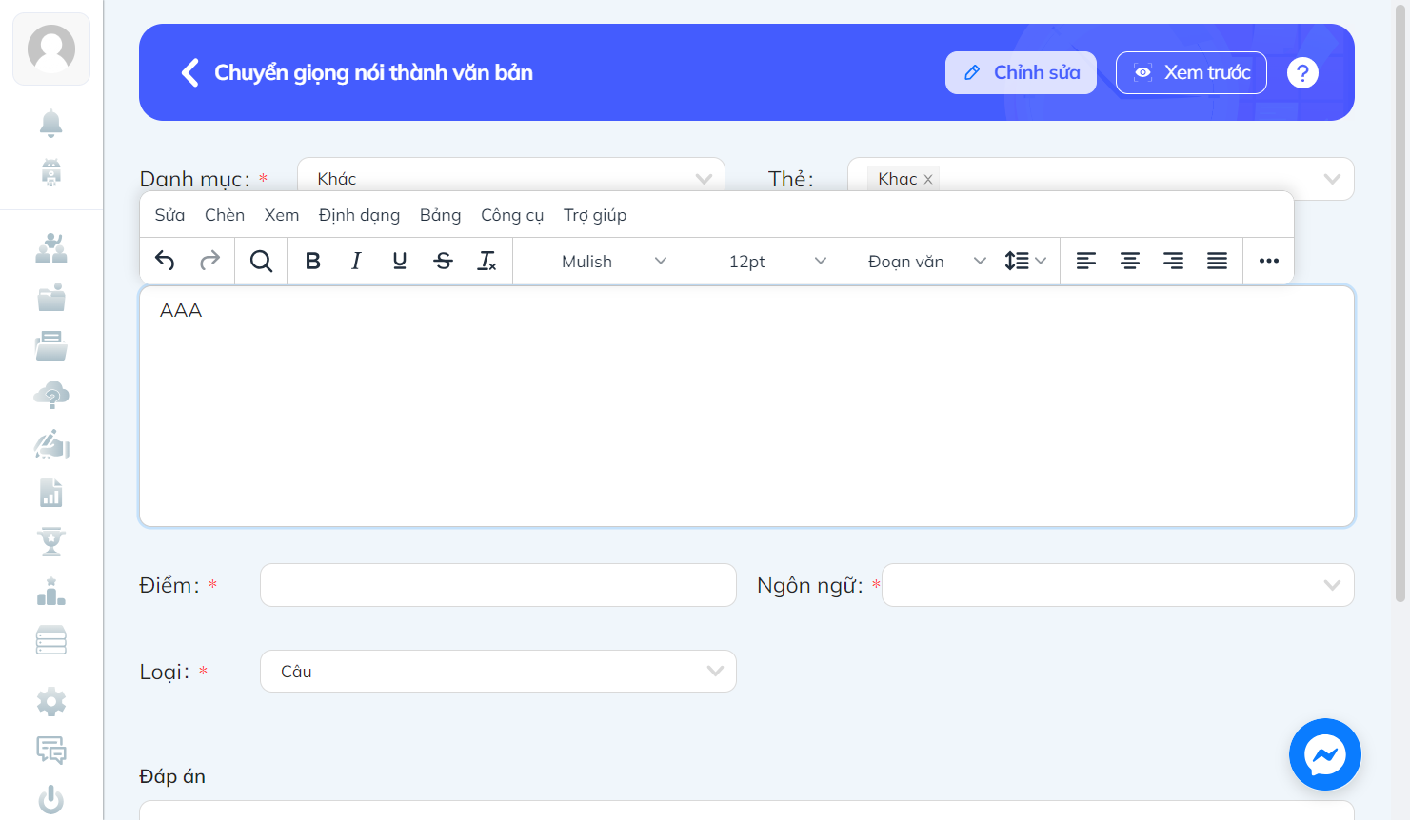Expand the Loại dropdown showing Câu
The width and height of the screenshot is (1410, 820).
498,672
